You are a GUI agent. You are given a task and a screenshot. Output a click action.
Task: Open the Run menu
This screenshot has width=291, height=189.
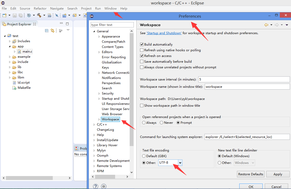98,9
